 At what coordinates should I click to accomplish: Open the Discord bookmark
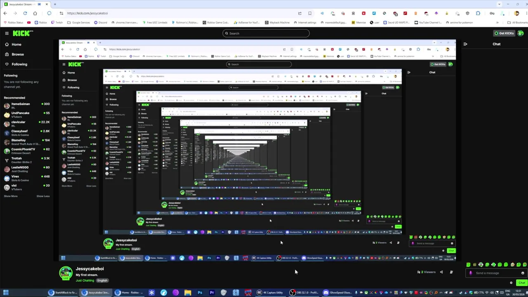click(101, 23)
